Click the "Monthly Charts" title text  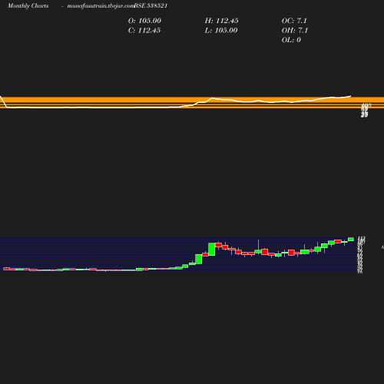point(28,6)
